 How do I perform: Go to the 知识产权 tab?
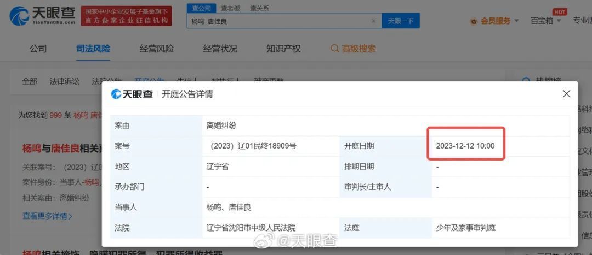pyautogui.click(x=283, y=49)
